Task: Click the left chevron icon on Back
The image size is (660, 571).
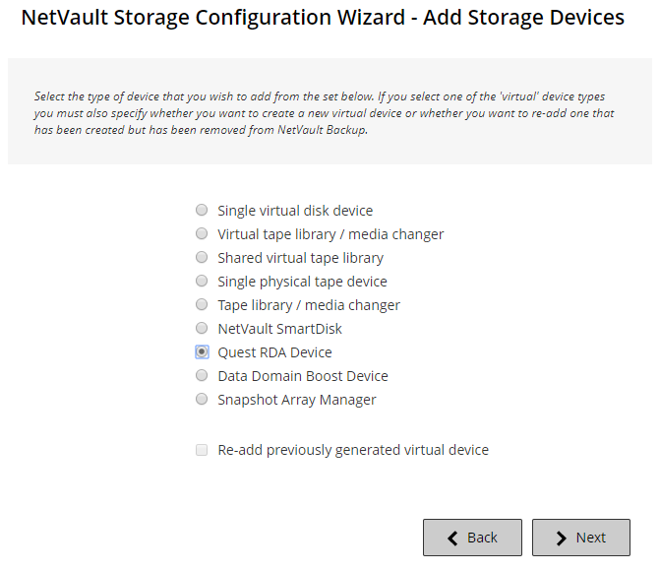Action: tap(452, 538)
